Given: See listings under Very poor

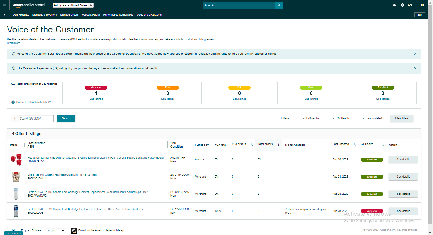Looking at the screenshot, I should point(96,99).
